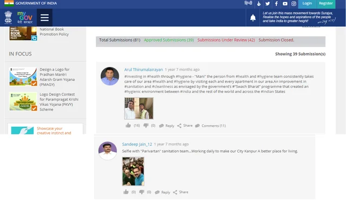Open Design a Logo for PMAGY link
This screenshot has width=346, height=203.
(x=57, y=77)
